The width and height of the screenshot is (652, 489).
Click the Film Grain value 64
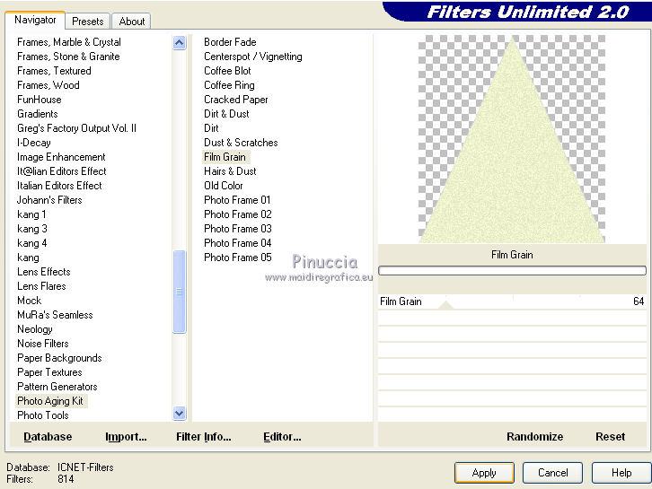639,301
